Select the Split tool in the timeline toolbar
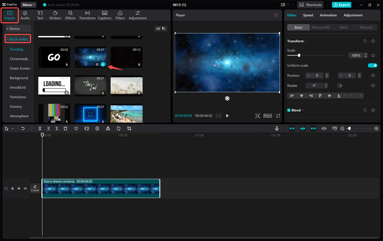The height and width of the screenshot is (241, 383). pos(40,128)
